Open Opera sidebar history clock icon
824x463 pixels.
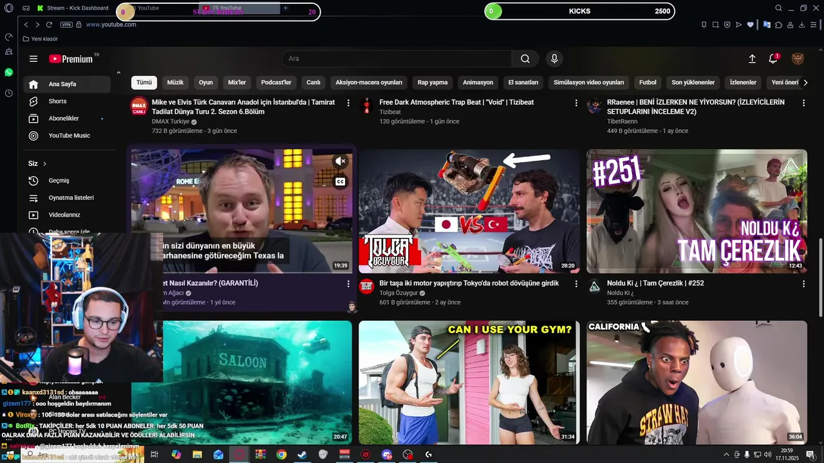coord(8,93)
